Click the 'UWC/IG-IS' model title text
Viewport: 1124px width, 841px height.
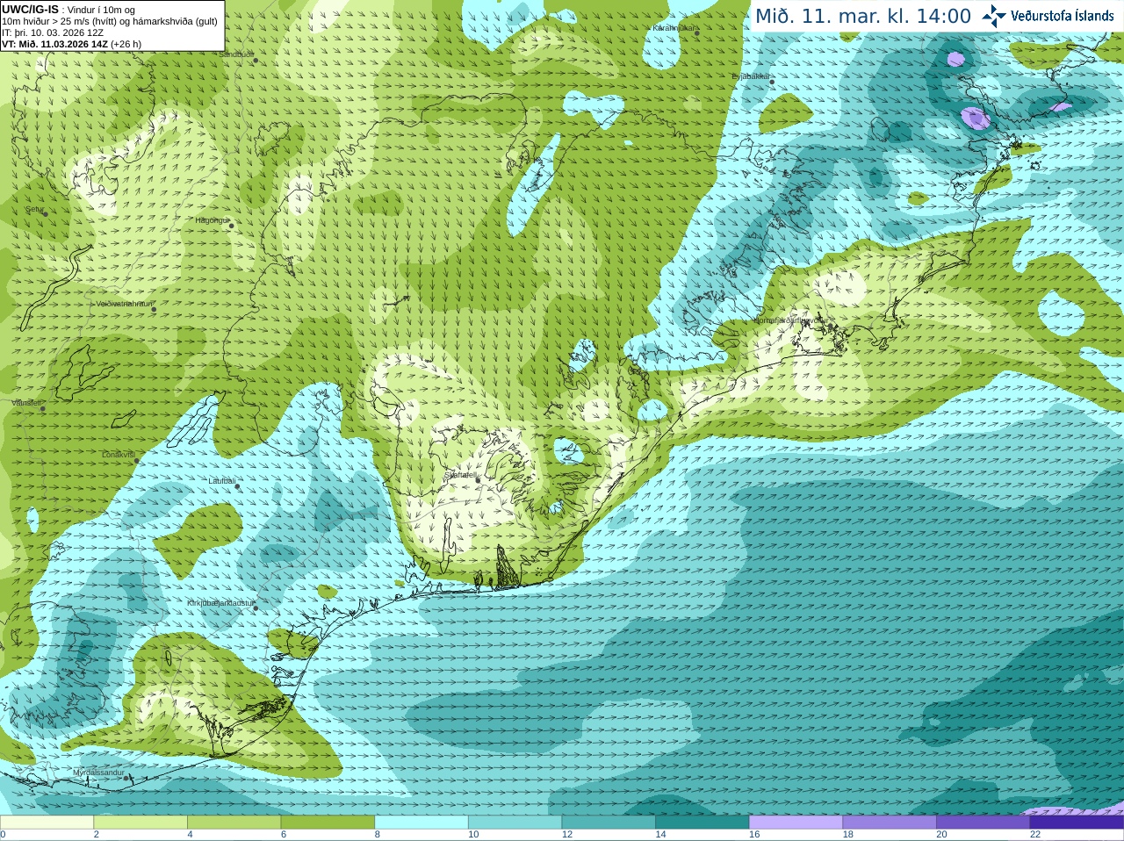pyautogui.click(x=30, y=9)
